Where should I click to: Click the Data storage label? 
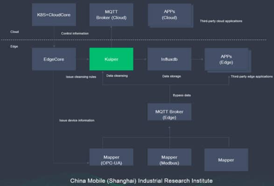coord(171,76)
